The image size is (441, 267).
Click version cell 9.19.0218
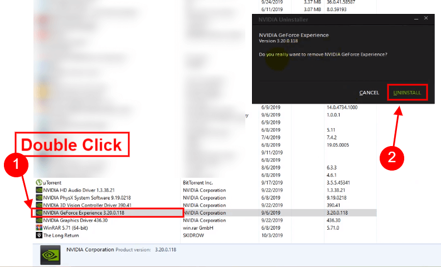click(337, 198)
